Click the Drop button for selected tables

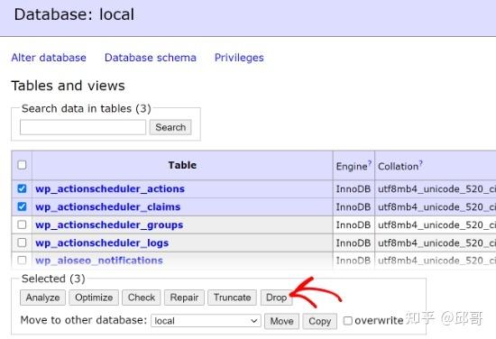click(276, 298)
